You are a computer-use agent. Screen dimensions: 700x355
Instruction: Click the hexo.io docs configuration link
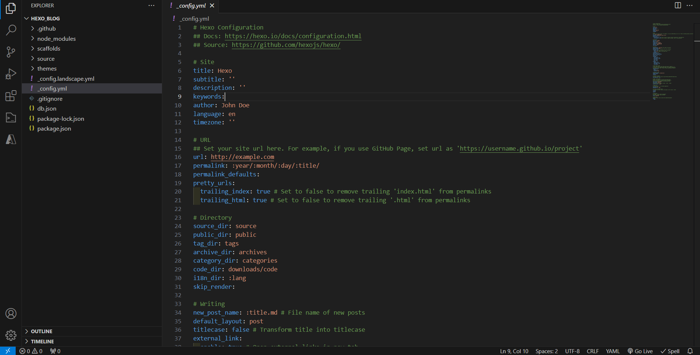293,36
